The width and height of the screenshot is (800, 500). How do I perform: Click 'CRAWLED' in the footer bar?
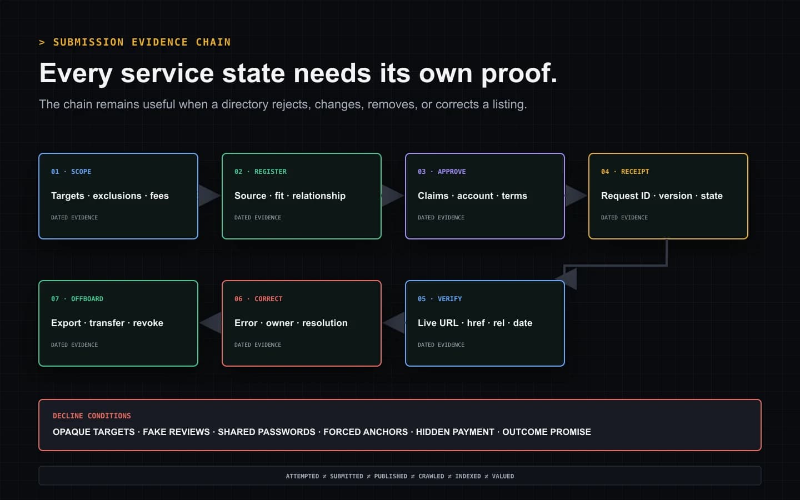[x=431, y=477]
